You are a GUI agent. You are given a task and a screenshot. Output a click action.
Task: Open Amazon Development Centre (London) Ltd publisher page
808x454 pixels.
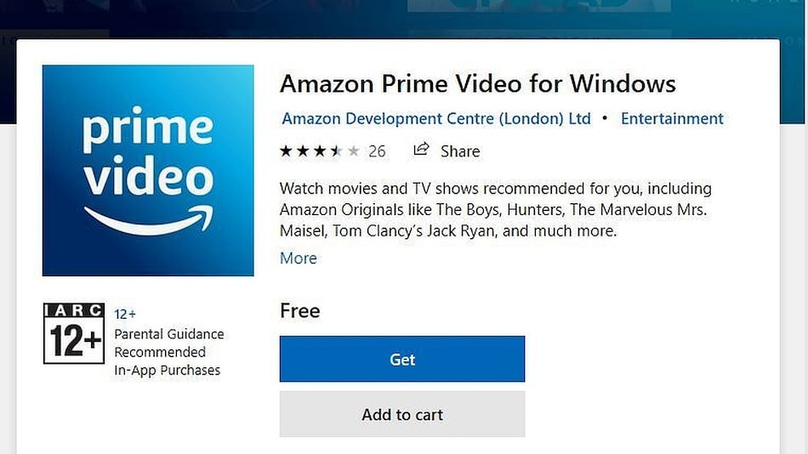pos(436,119)
